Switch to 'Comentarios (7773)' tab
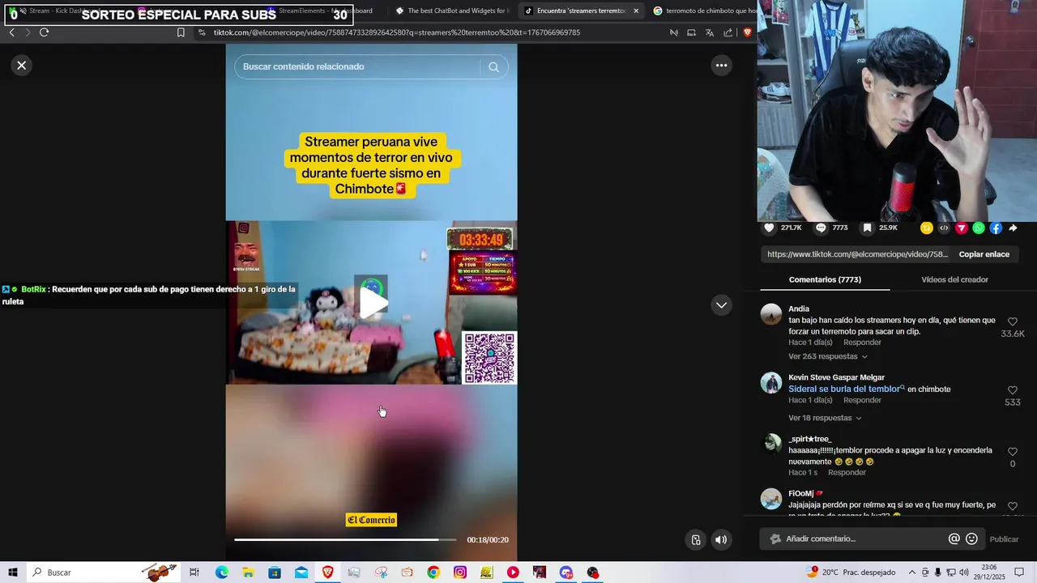The height and width of the screenshot is (583, 1037). [825, 279]
